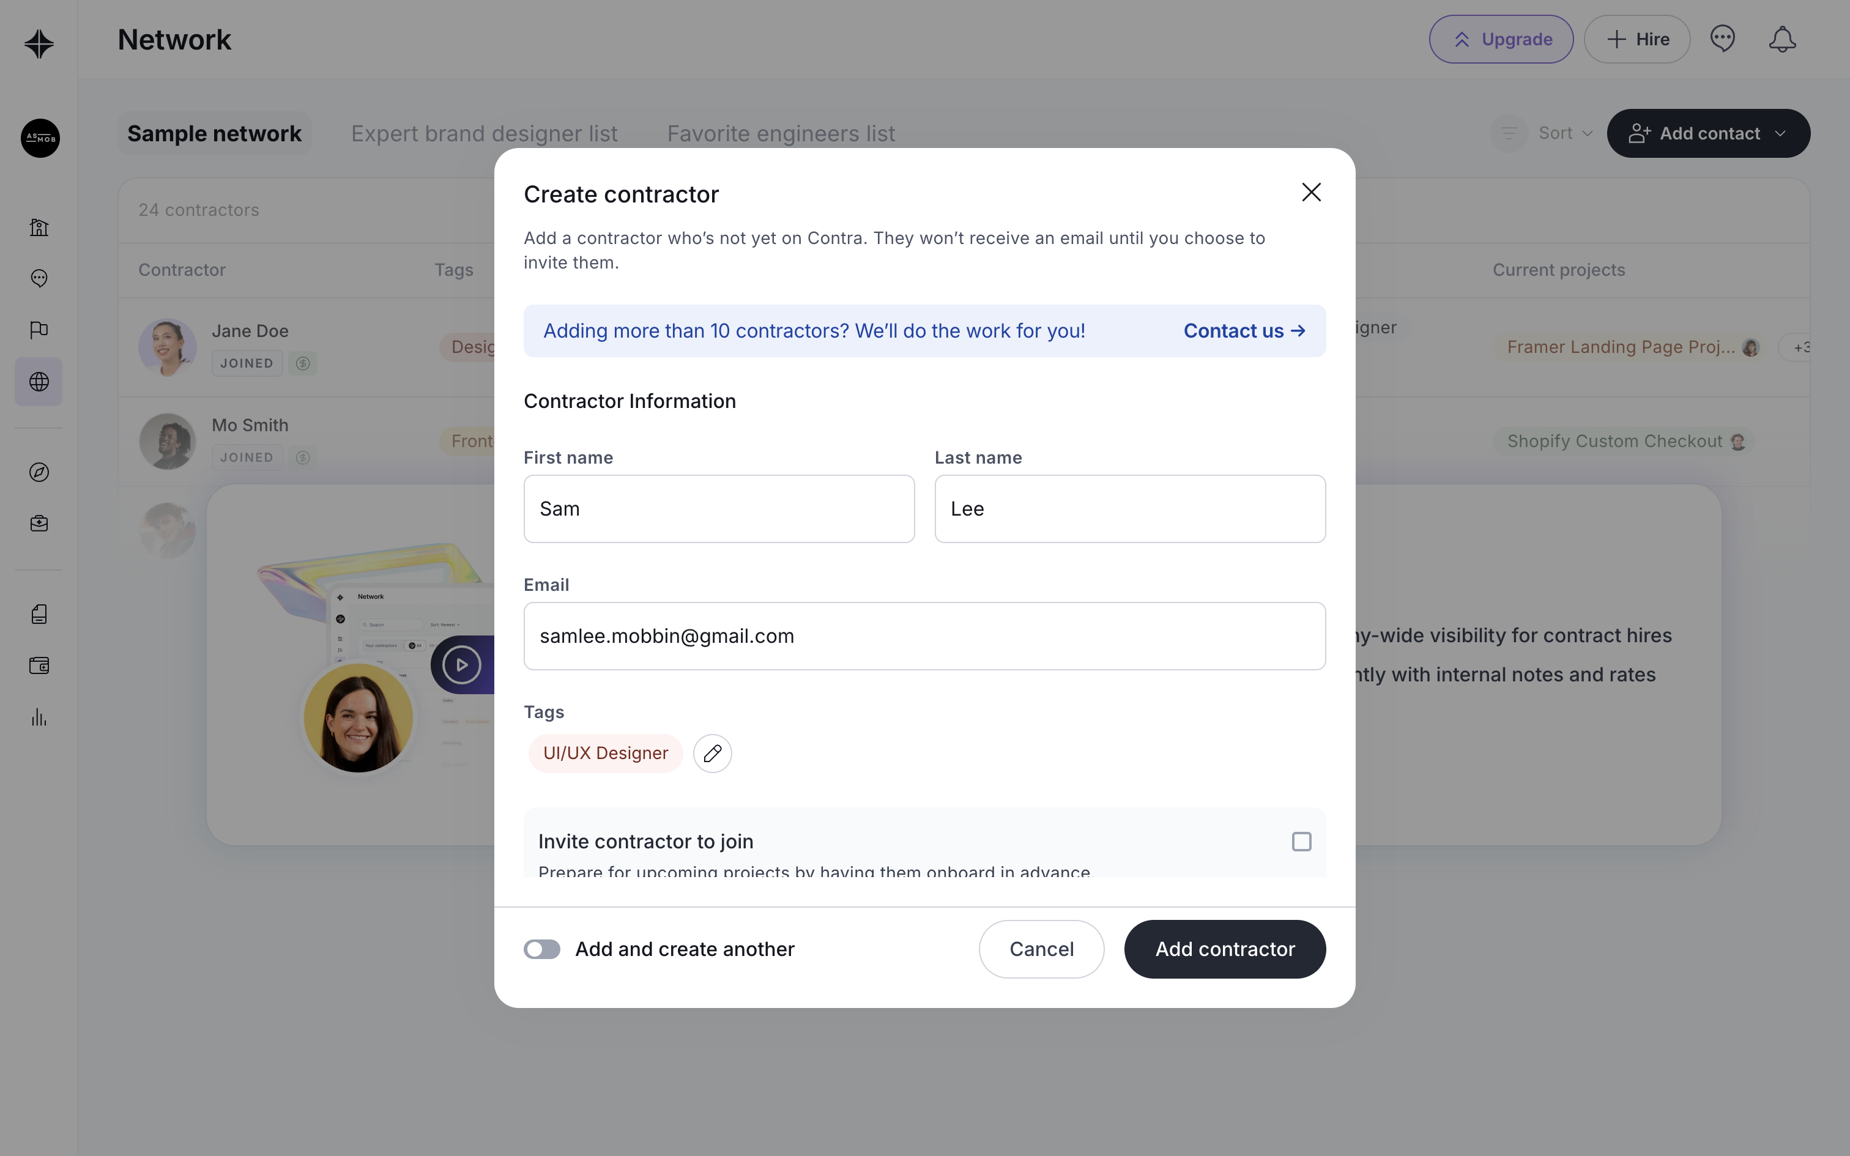
Task: Enable Add and create another toggle
Action: 541,949
